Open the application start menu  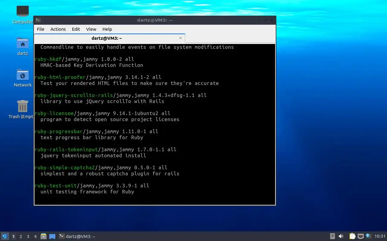[x=5, y=236]
